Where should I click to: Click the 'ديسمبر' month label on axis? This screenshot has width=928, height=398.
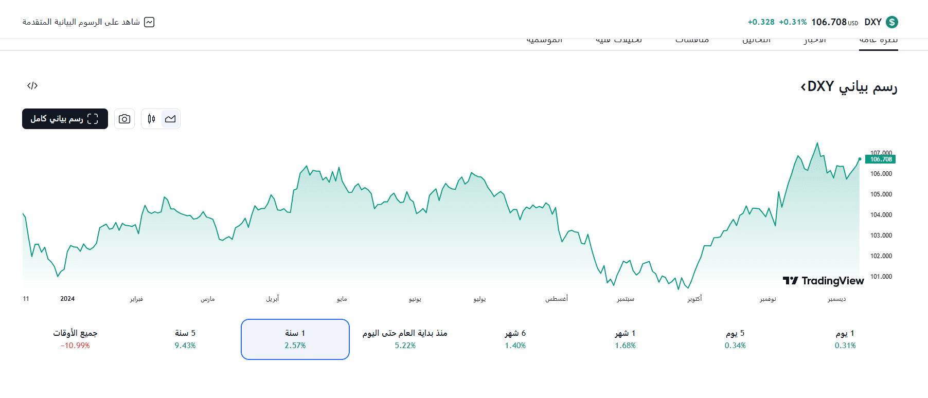click(x=836, y=299)
